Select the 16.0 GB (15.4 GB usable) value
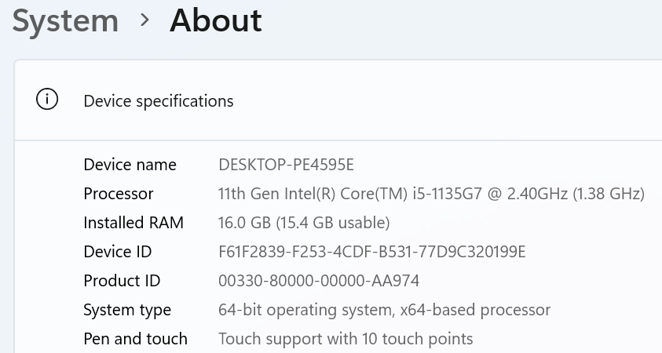This screenshot has width=662, height=353. 304,223
